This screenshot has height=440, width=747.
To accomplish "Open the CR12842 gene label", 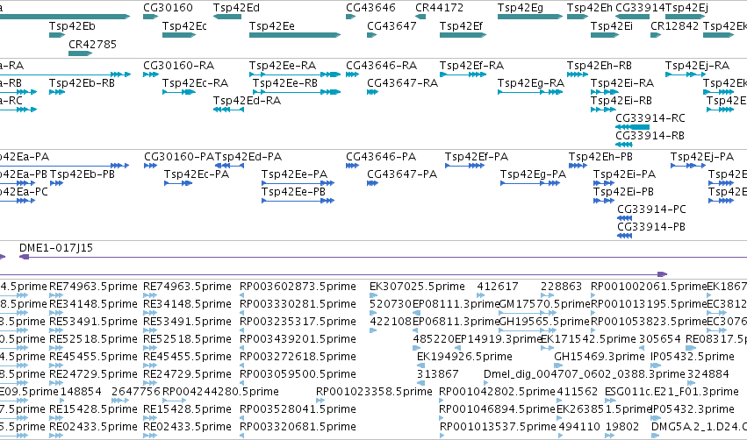I will coord(675,26).
